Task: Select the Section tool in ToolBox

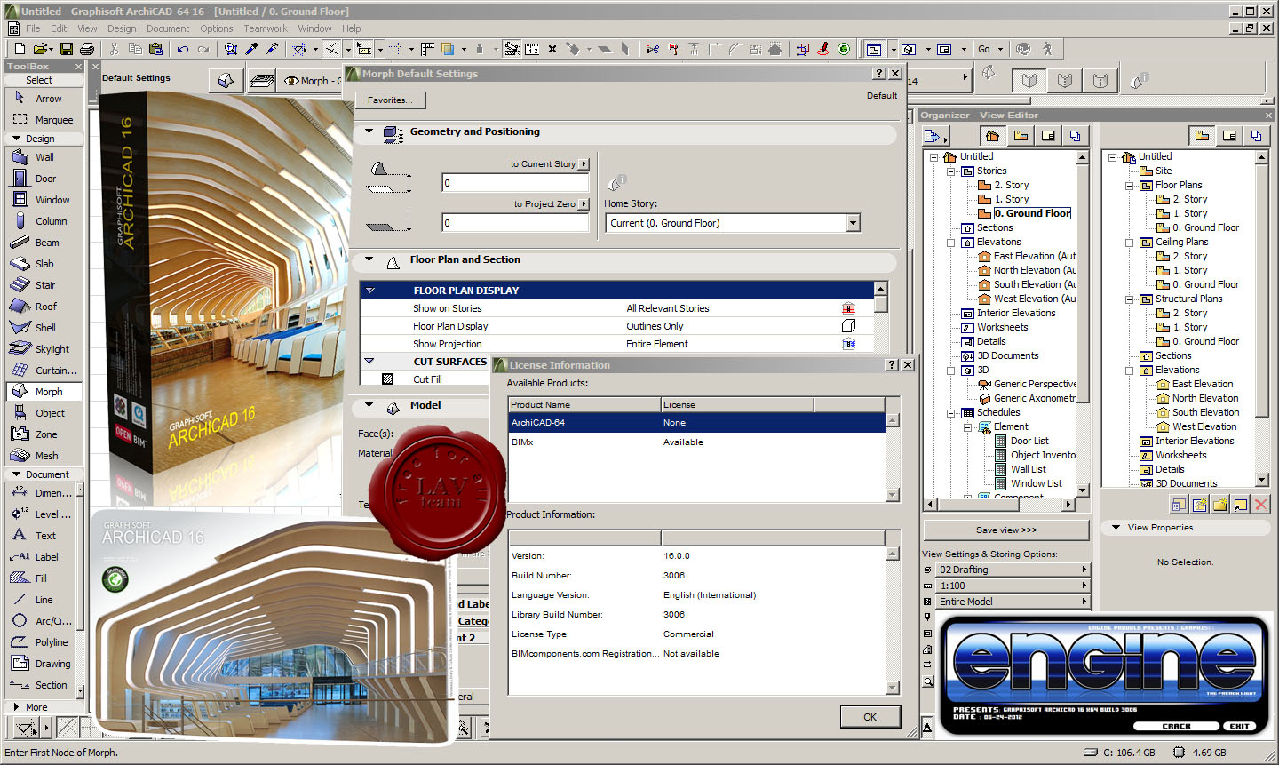Action: point(43,685)
